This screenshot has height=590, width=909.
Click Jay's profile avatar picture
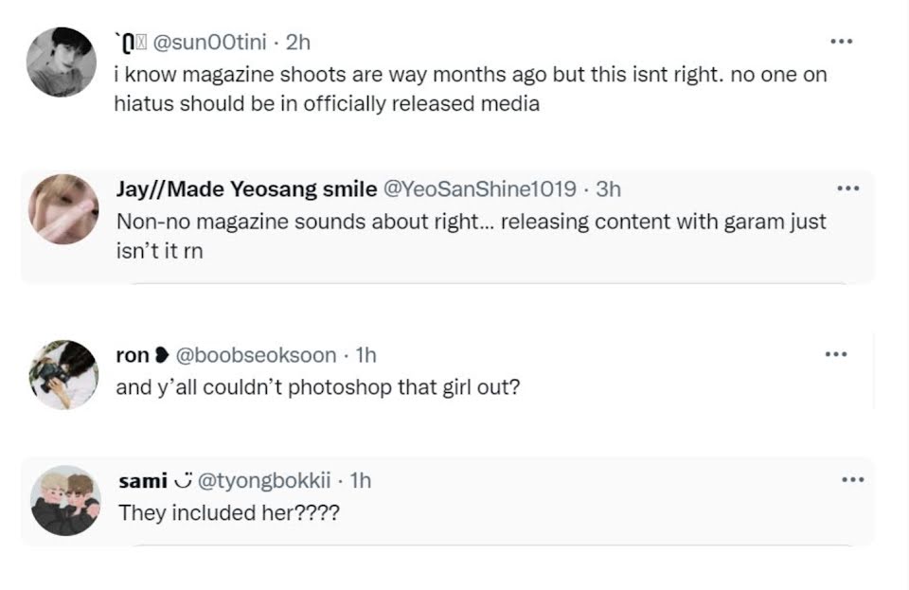[62, 206]
